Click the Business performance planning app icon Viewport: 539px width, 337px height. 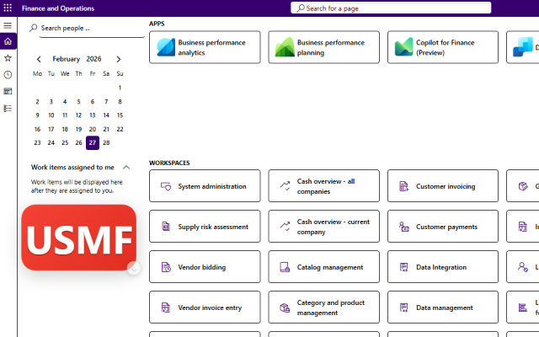pos(285,47)
